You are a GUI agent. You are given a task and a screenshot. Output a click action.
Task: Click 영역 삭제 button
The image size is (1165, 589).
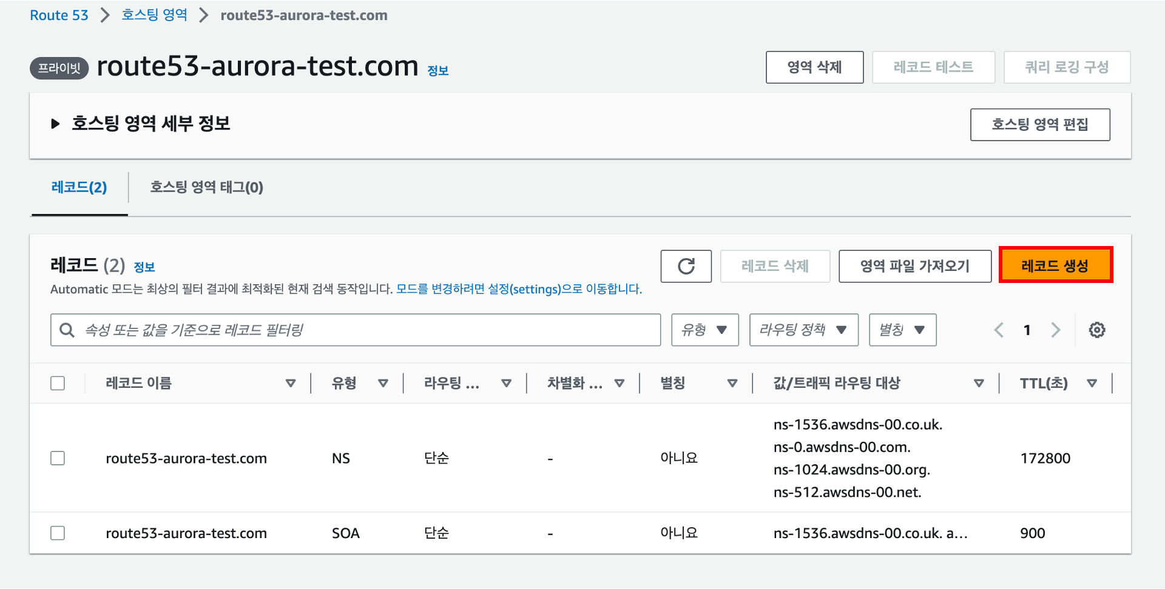click(815, 67)
